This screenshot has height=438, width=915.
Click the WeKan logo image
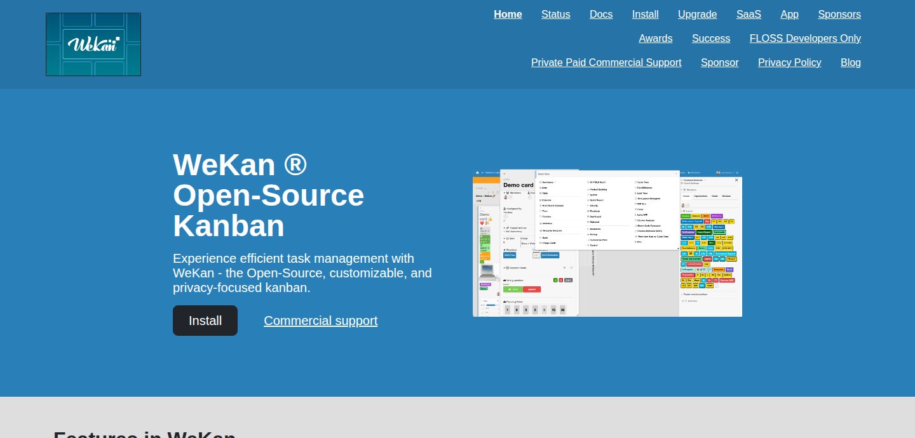point(93,44)
